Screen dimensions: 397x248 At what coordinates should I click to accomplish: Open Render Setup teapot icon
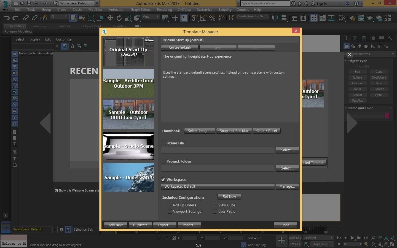coord(352,18)
